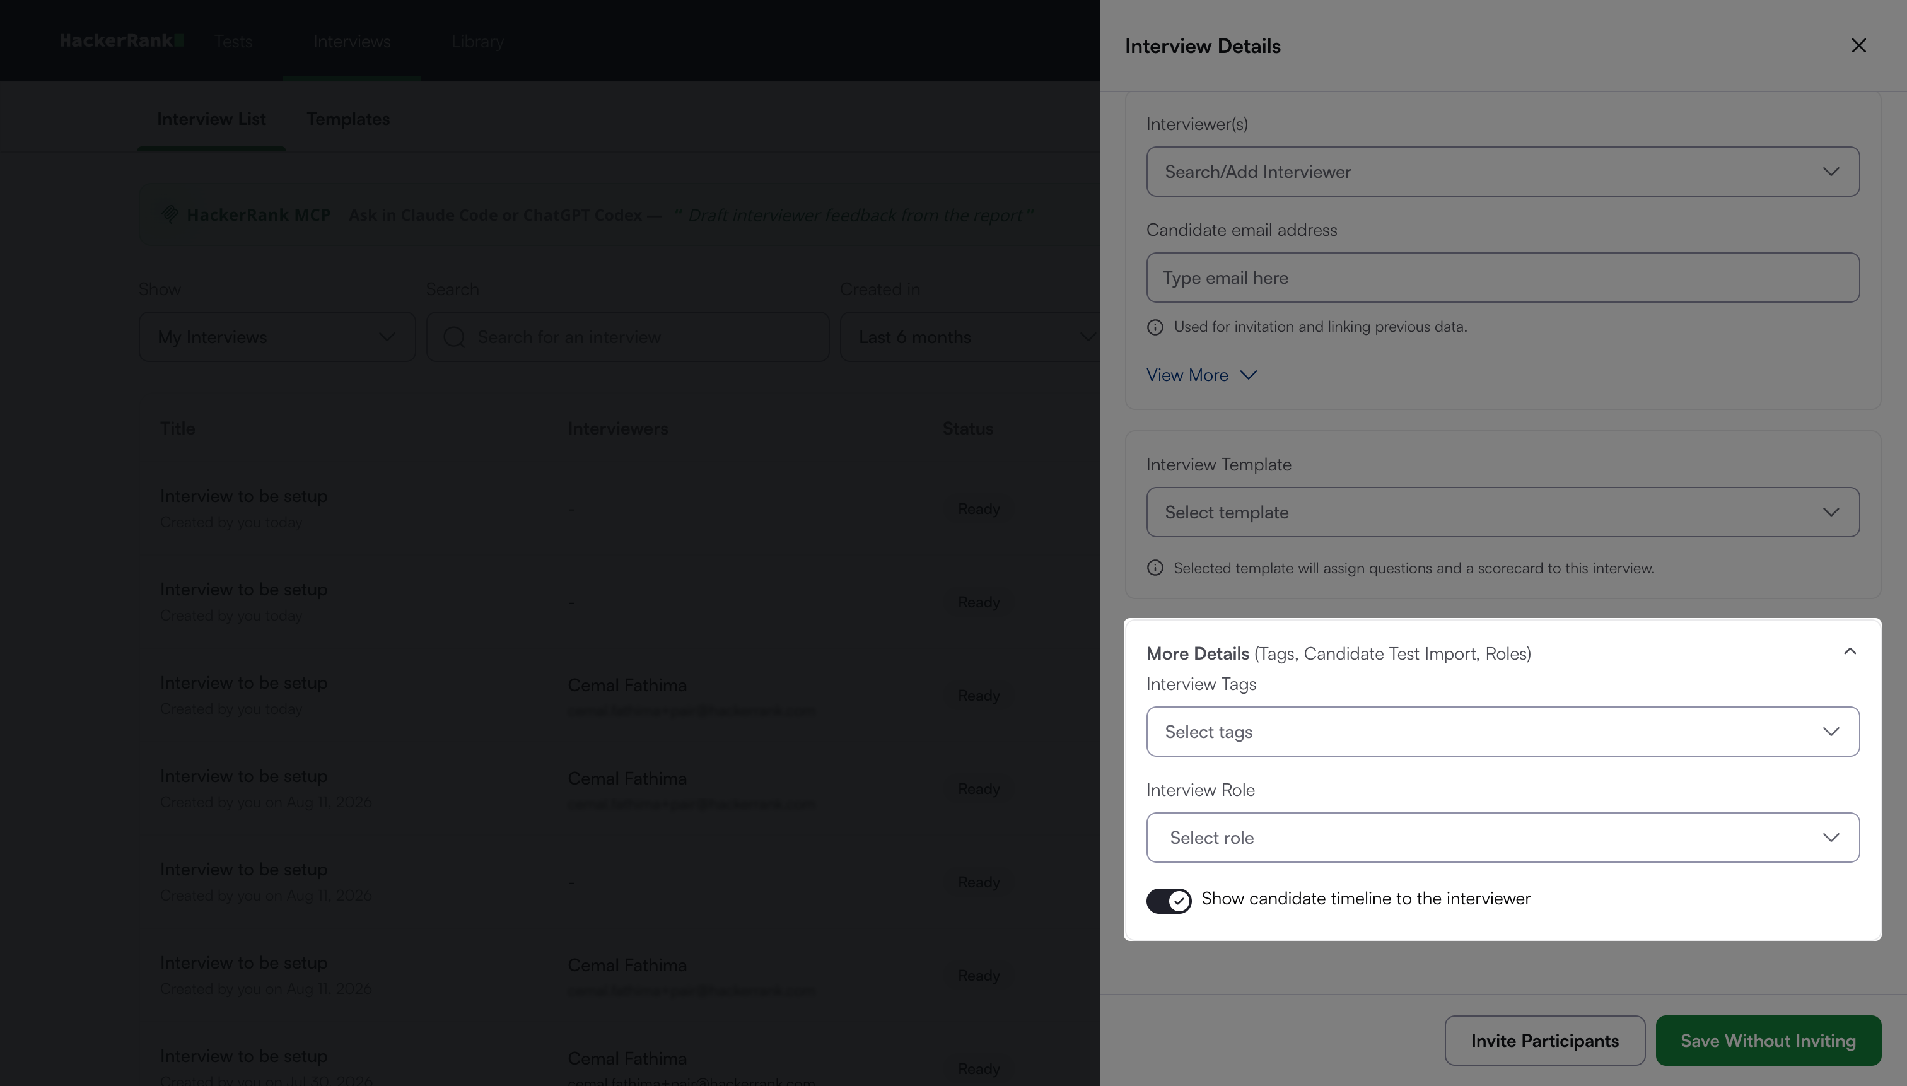Expand the View More link

tap(1201, 375)
